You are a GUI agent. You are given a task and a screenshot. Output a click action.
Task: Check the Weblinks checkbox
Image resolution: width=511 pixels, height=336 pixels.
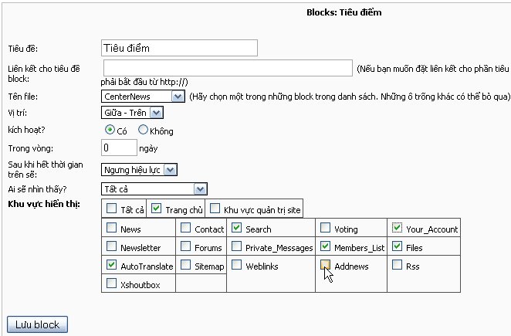coord(237,265)
